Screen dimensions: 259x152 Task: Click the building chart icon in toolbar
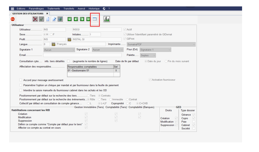(107, 19)
